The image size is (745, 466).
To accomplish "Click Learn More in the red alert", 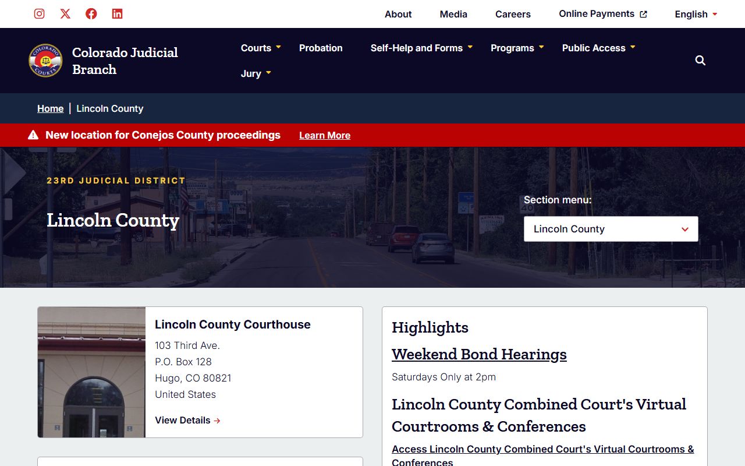I will [x=324, y=135].
